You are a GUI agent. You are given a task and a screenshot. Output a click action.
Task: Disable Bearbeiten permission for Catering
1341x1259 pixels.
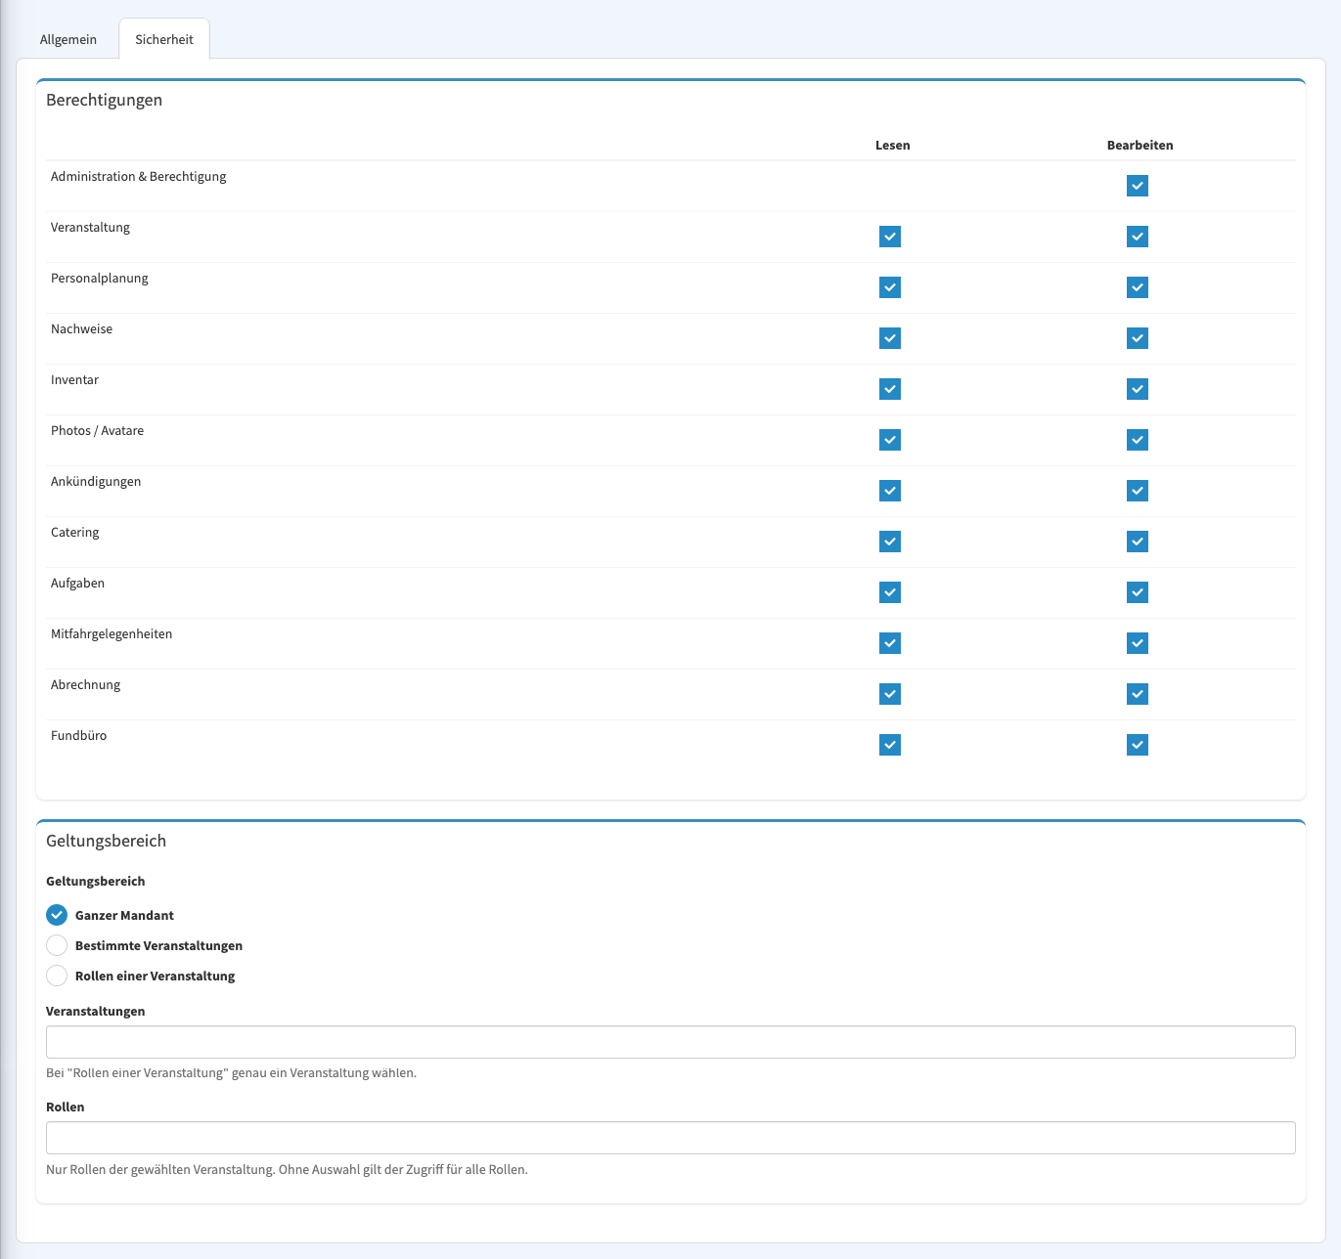click(x=1138, y=542)
